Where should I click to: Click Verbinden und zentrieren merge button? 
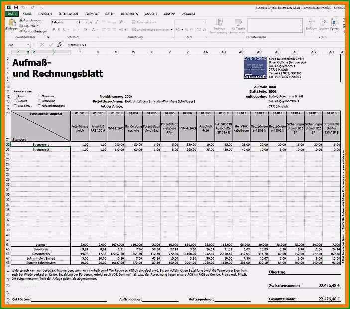(150, 30)
